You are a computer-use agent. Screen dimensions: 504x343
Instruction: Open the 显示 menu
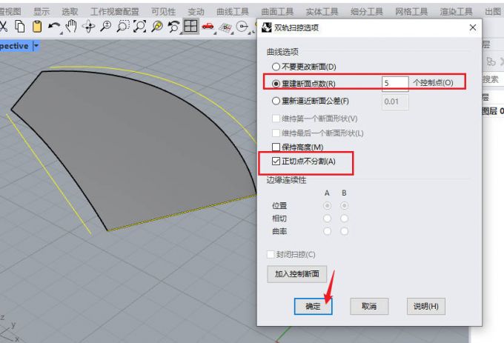coord(42,12)
